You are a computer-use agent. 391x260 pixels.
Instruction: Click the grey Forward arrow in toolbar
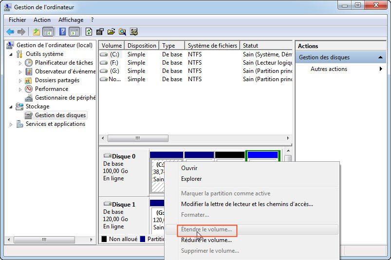click(x=21, y=32)
